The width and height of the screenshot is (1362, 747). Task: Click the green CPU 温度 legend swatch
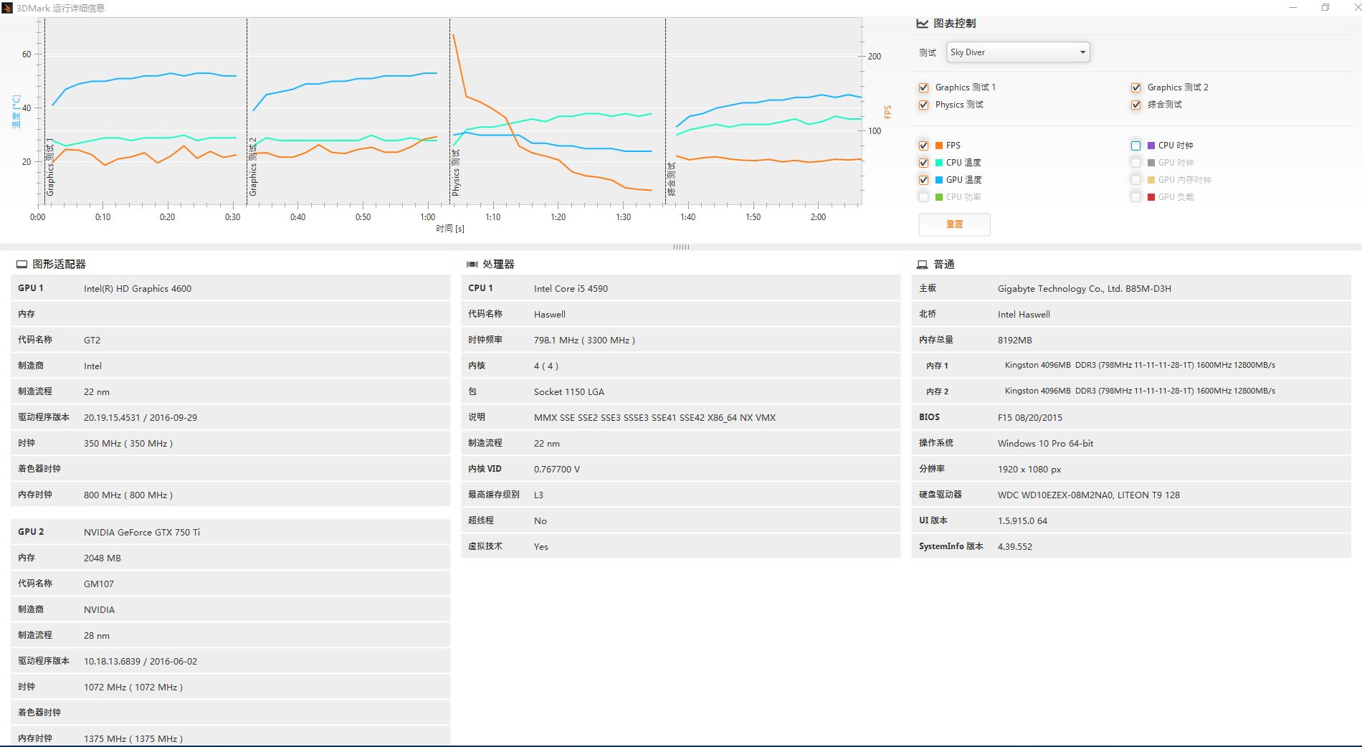[x=939, y=163]
